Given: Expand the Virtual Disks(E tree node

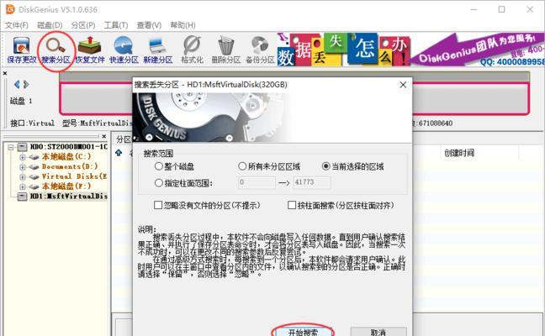Looking at the screenshot, I should (x=22, y=176).
